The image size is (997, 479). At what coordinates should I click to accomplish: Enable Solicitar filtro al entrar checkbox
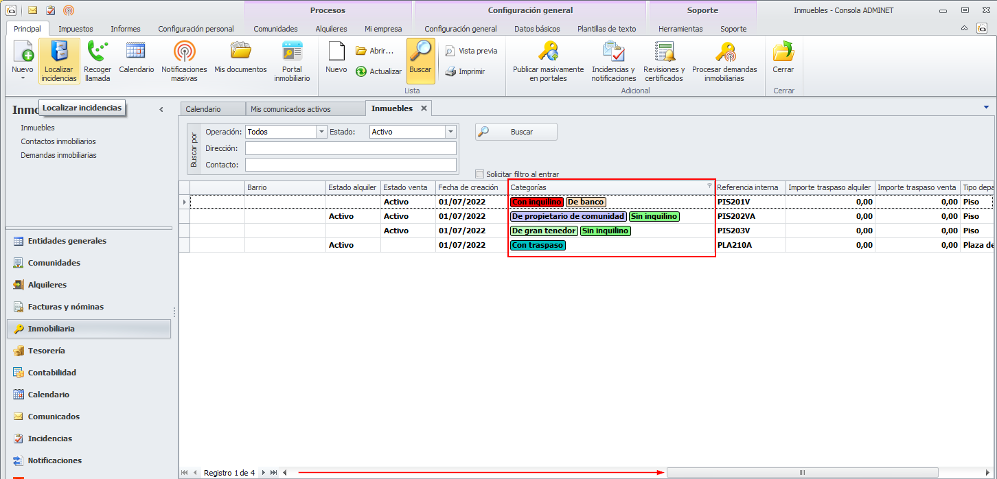(480, 174)
